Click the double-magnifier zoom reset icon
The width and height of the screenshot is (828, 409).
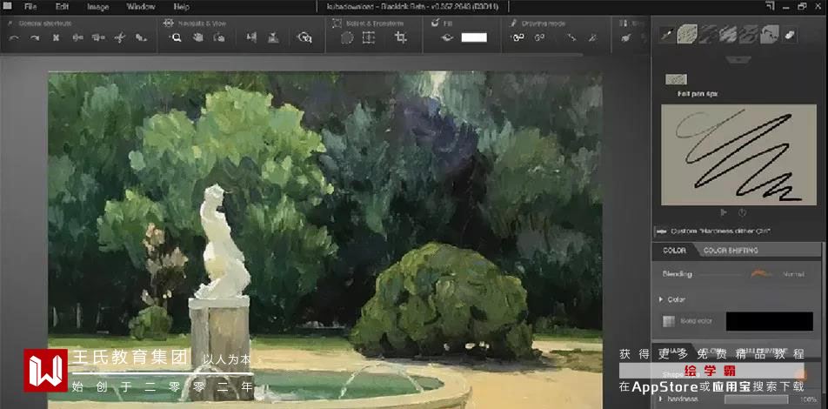click(x=304, y=38)
